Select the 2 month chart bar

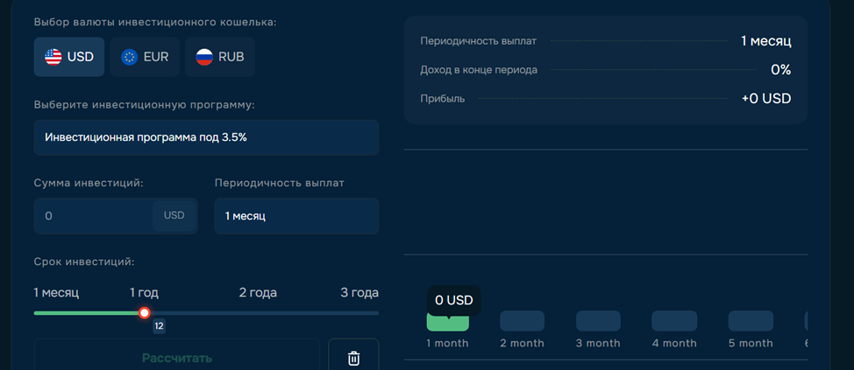522,321
